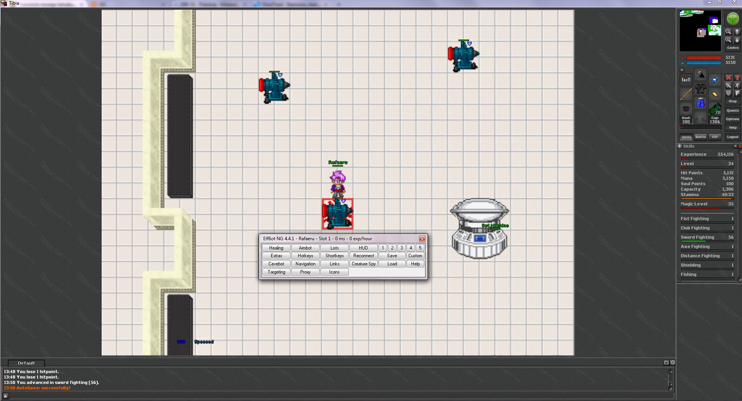Screen dimensions: 742x401
Task: Click ElfBot Load button
Action: click(x=392, y=264)
